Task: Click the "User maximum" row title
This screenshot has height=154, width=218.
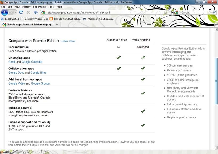Action: pyautogui.click(x=18, y=47)
